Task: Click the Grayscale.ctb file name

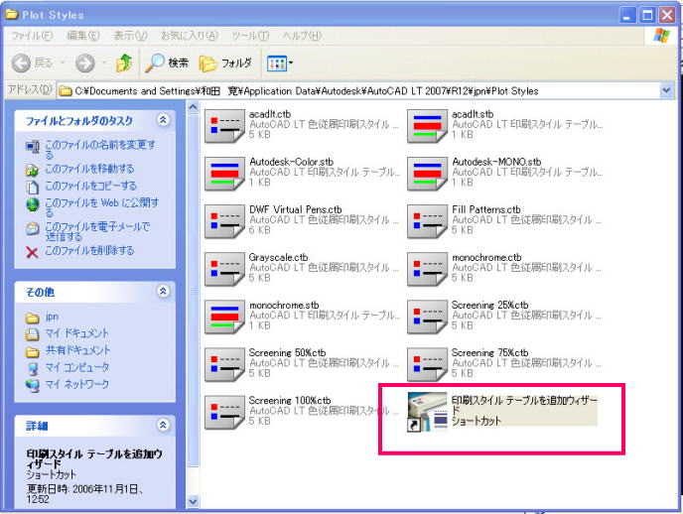Action: pos(278,257)
